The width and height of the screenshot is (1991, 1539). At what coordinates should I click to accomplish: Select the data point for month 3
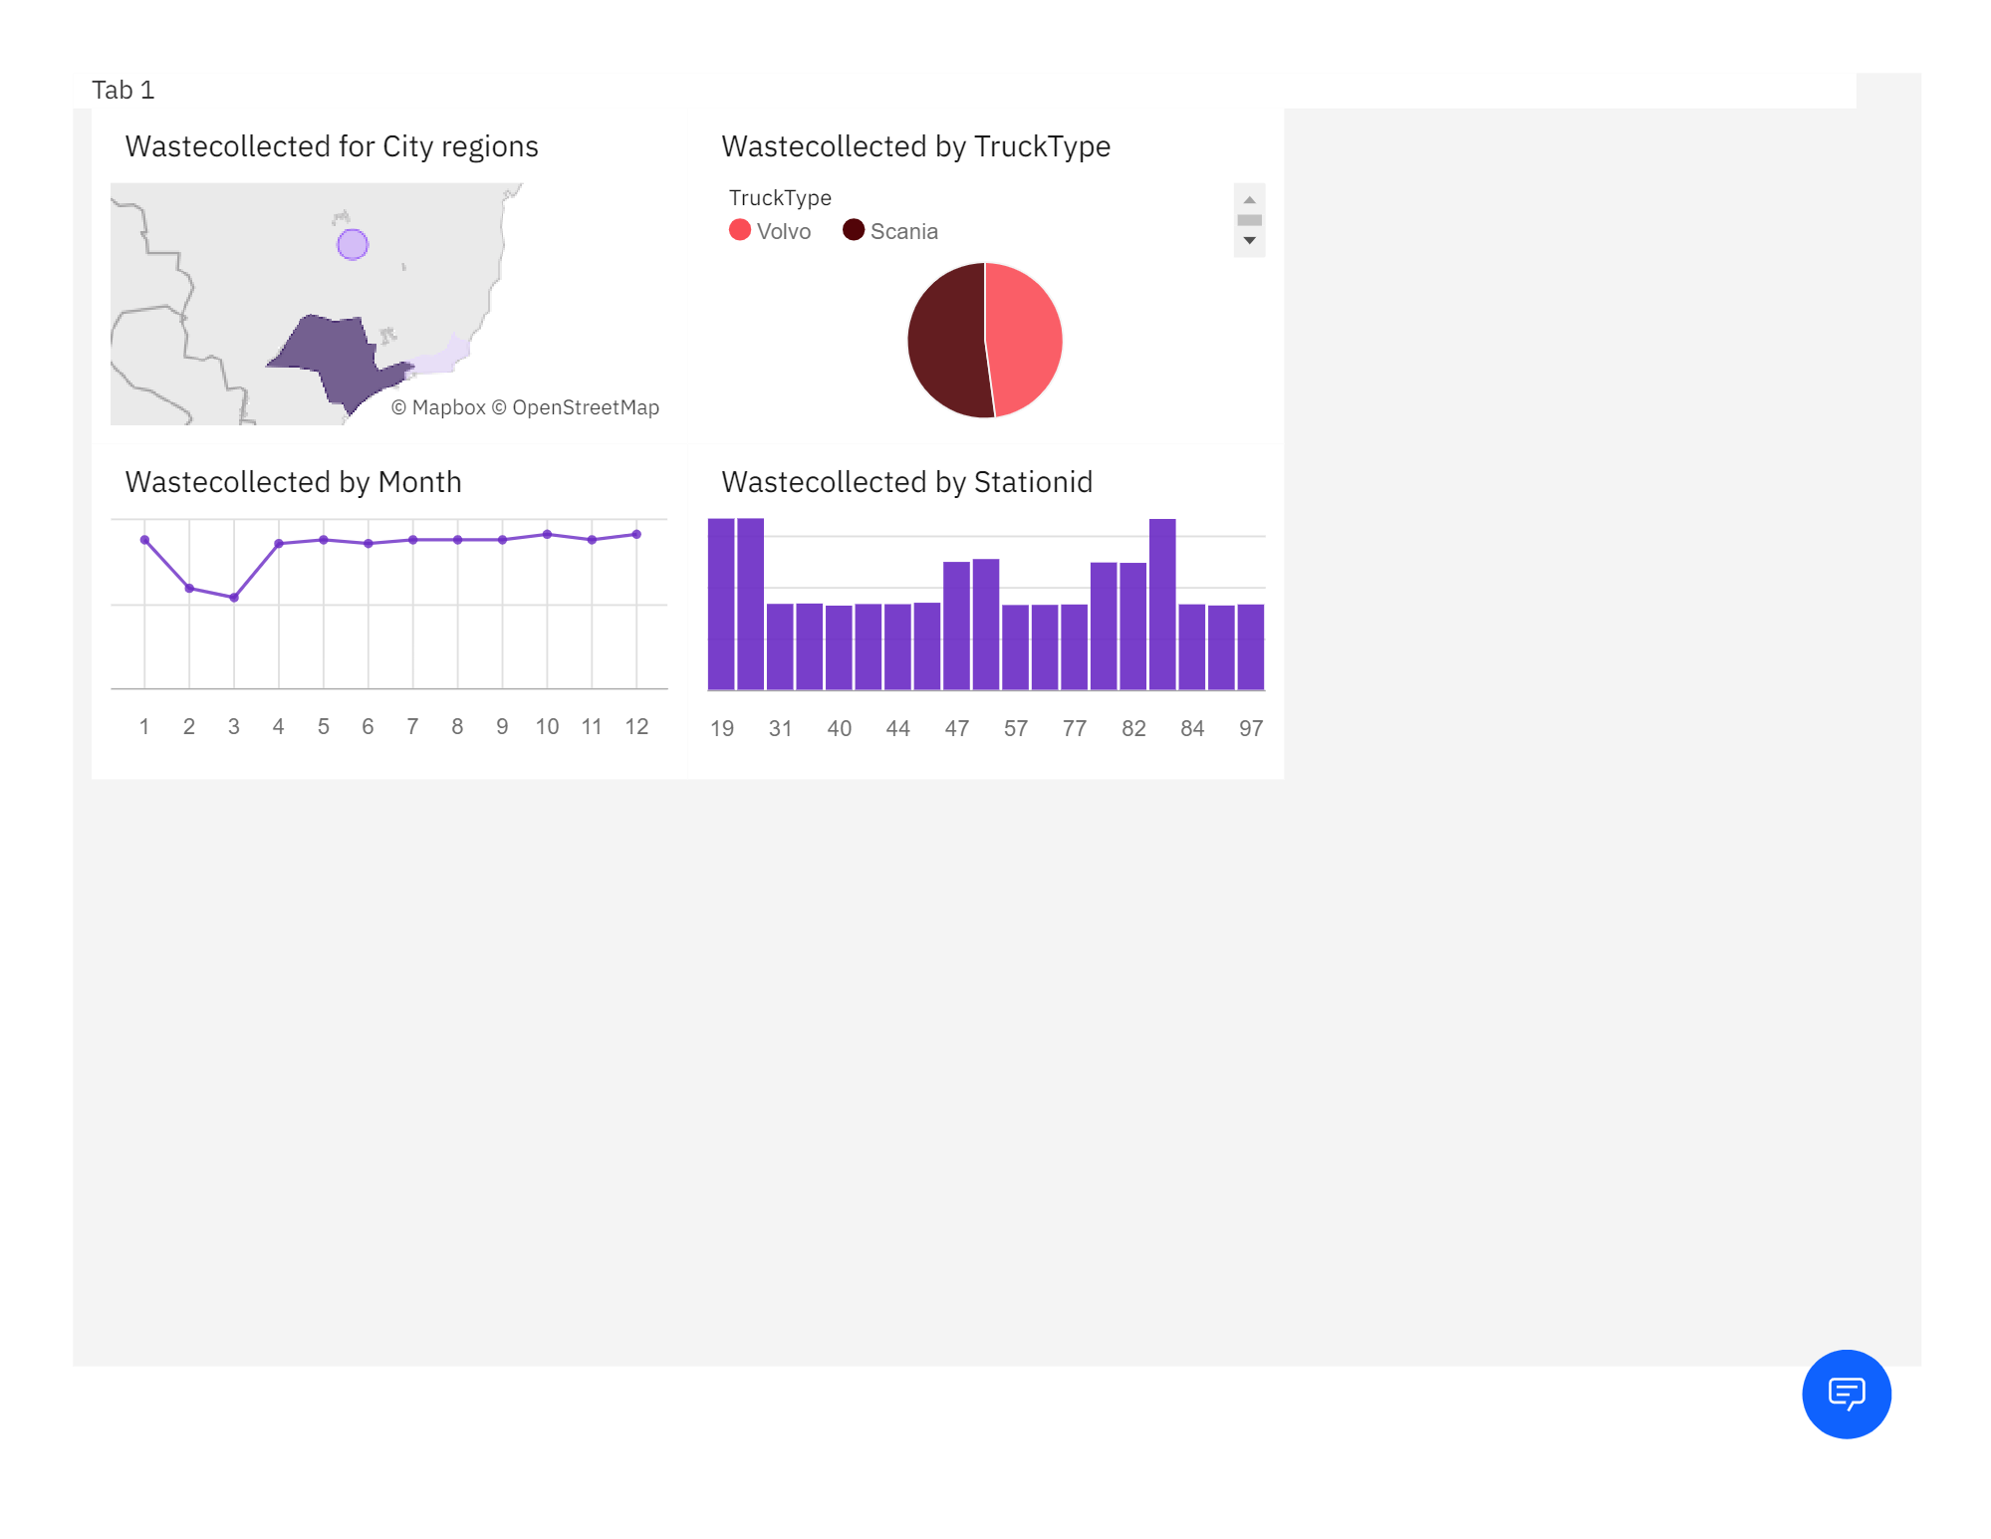[x=233, y=598]
